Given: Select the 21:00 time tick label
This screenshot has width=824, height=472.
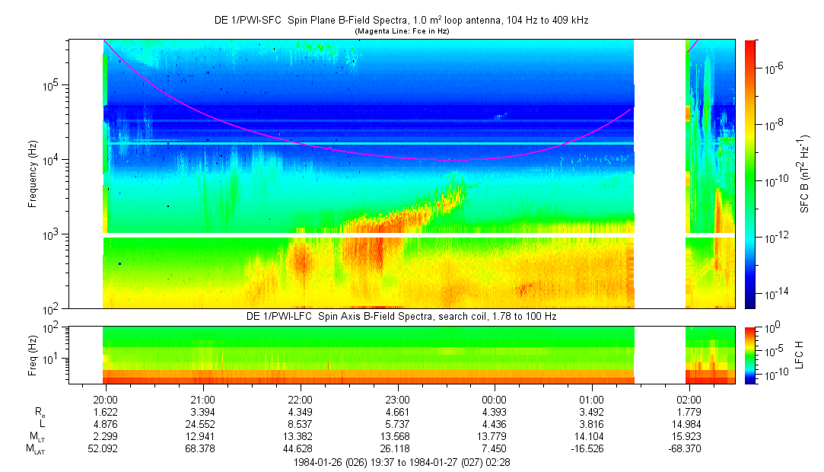Looking at the screenshot, I should pos(202,399).
